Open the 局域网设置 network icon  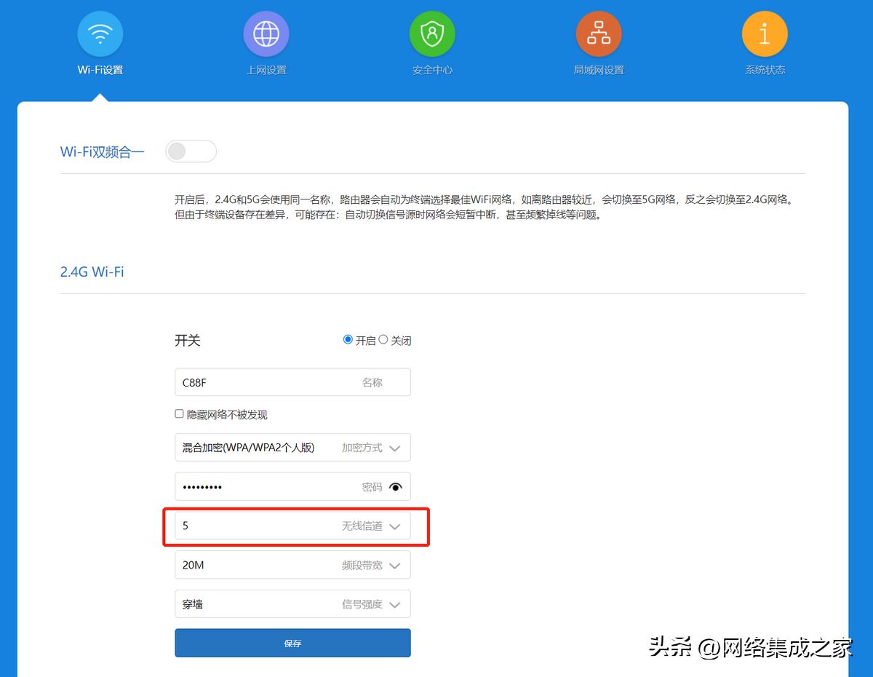(x=599, y=33)
